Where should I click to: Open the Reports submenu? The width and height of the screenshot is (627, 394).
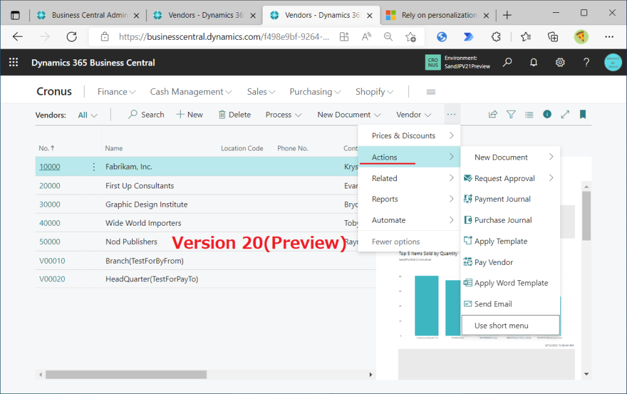click(409, 199)
